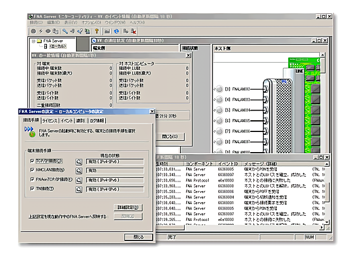Image resolution: width=358 pixels, height=260 pixels.
Task: Open the 表示(V) menu
Action: (70, 22)
